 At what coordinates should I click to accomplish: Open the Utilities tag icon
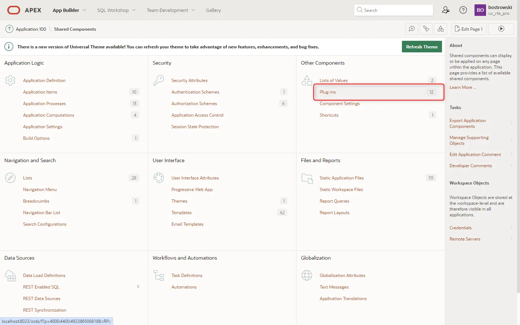tap(426, 29)
